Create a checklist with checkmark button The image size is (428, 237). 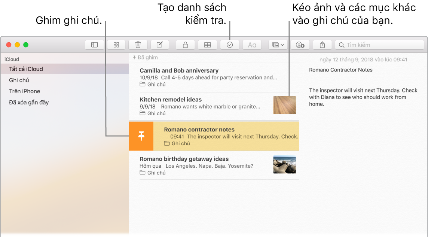click(230, 45)
